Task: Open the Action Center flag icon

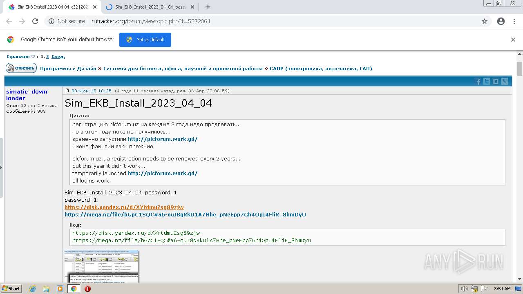Action: 484,289
